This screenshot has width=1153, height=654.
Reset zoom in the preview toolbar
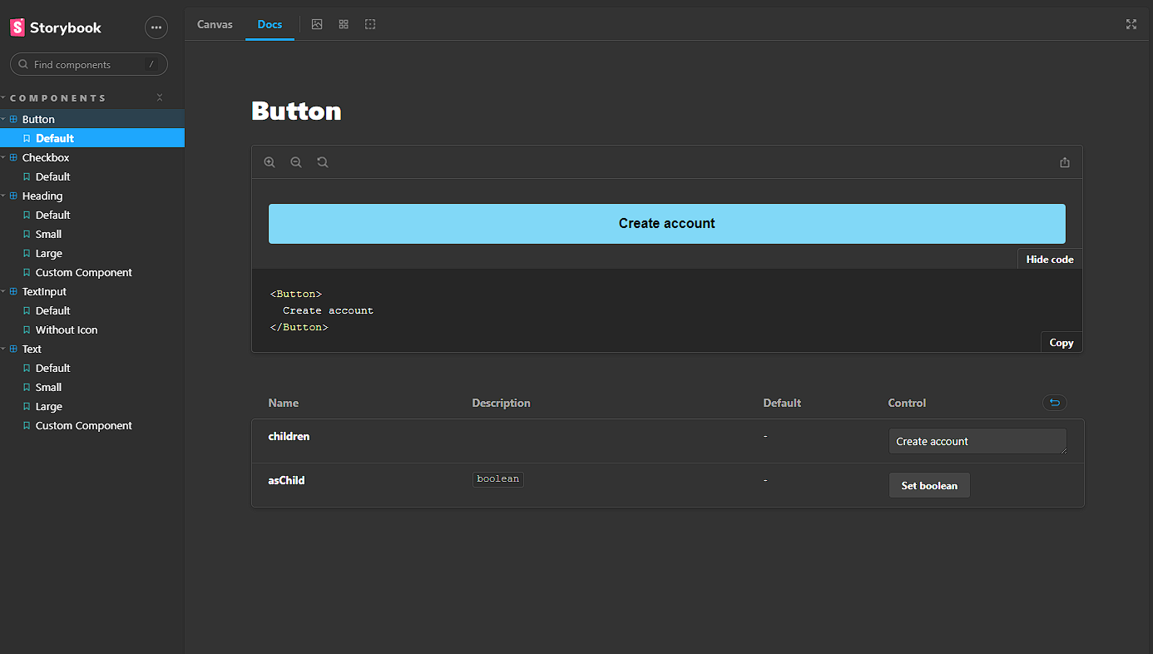[x=322, y=161]
